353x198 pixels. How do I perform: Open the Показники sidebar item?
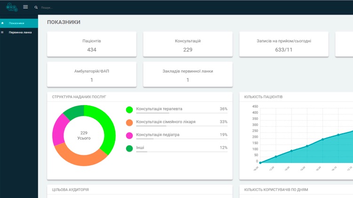[19, 23]
